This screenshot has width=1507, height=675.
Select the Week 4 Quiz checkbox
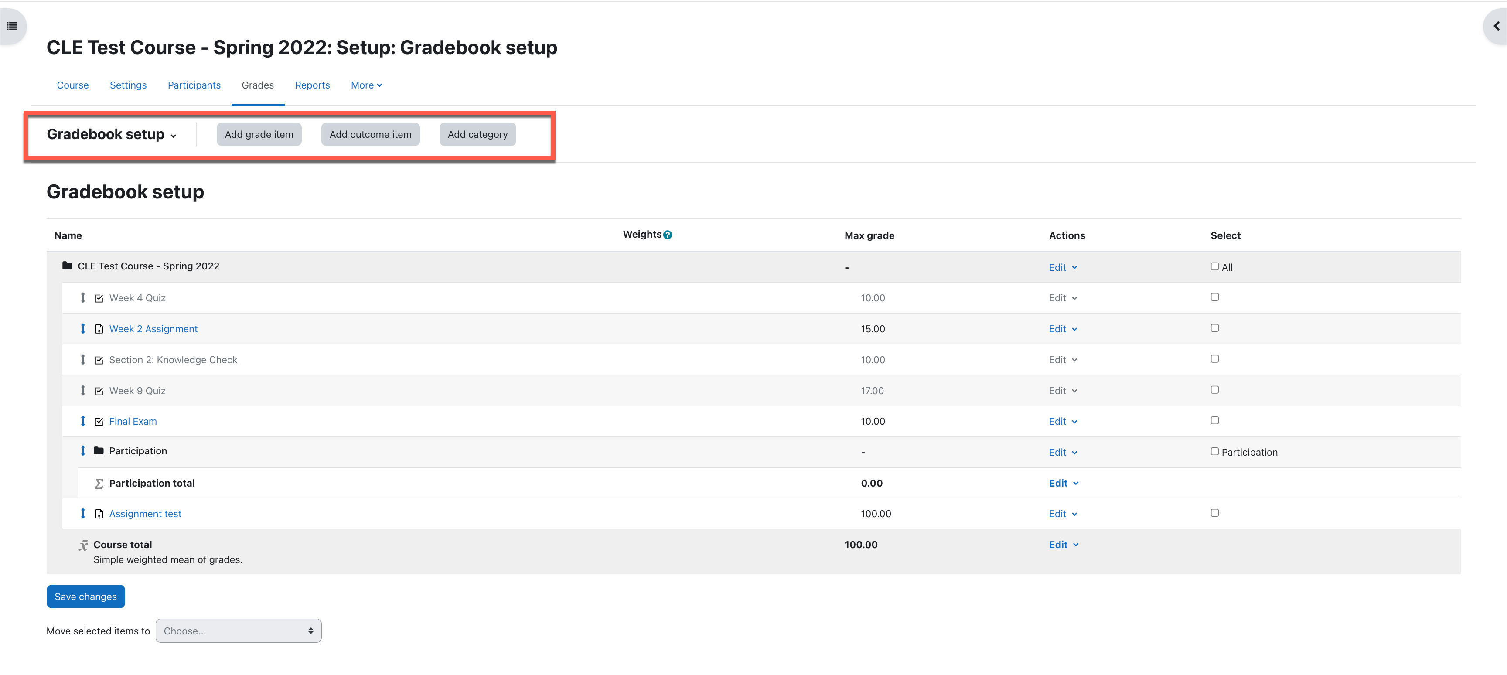pos(1214,297)
